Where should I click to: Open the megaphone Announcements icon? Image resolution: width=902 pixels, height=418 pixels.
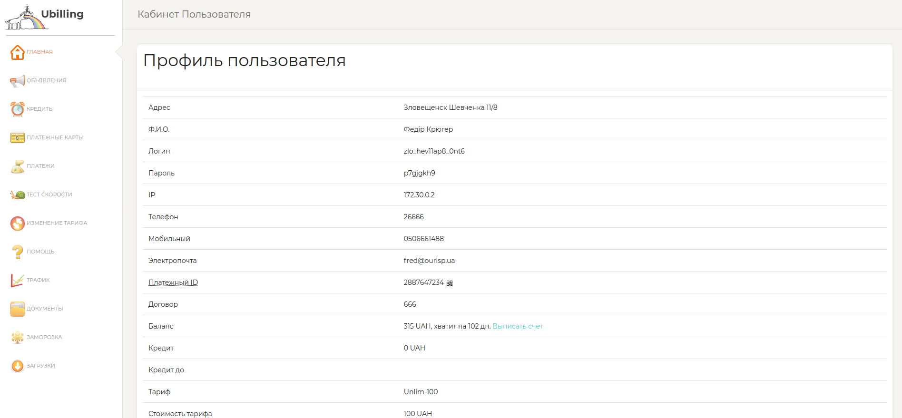point(18,81)
